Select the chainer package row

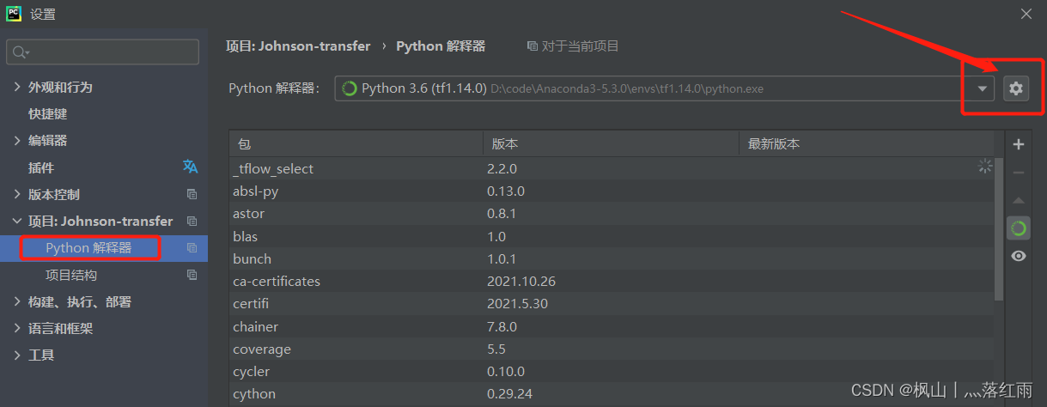(x=612, y=327)
